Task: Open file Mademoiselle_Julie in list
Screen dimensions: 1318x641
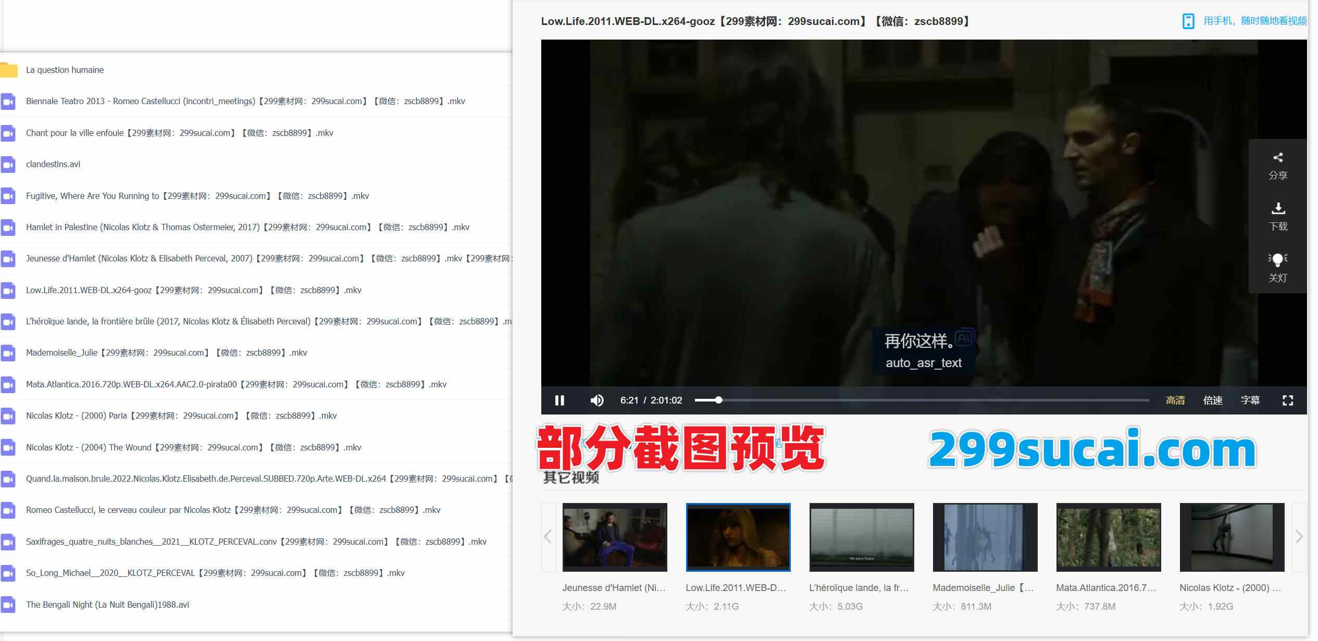Action: pyautogui.click(x=167, y=353)
